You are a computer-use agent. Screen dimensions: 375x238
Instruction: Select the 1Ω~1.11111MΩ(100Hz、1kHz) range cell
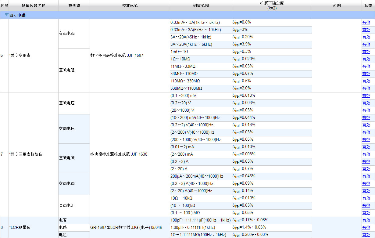pyautogui.click(x=201, y=235)
